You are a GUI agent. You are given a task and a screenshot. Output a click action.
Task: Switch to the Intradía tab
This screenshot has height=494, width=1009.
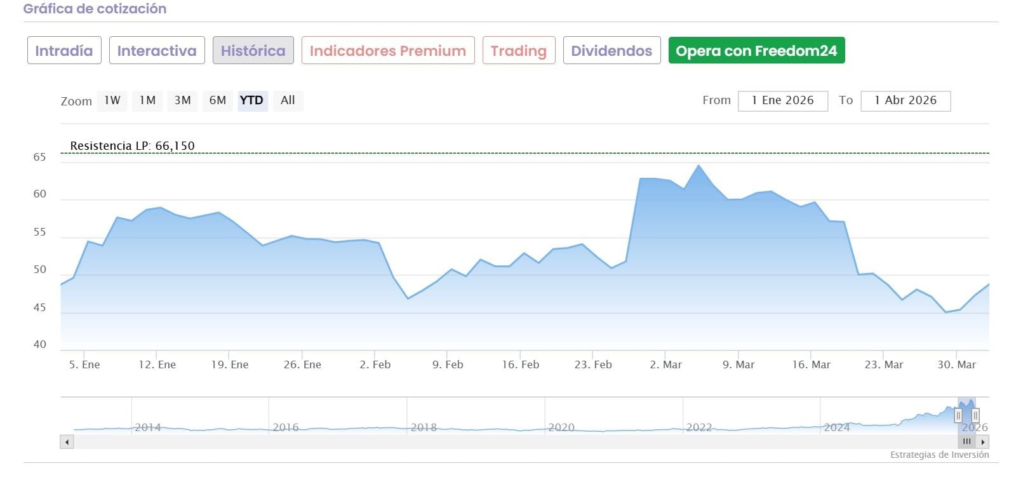point(64,51)
